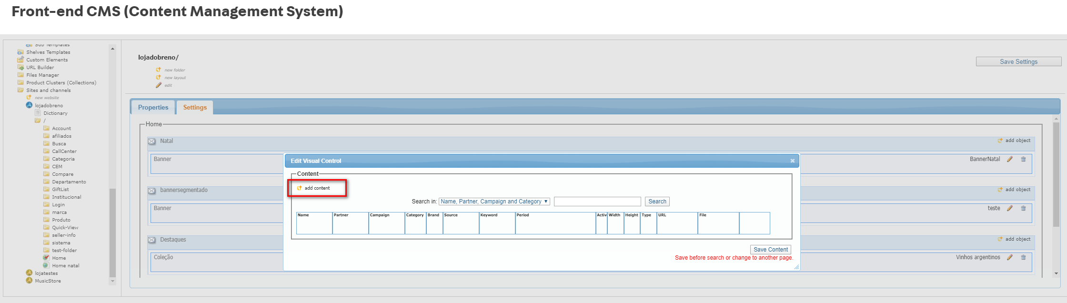Screen dimensions: 1067x303
Task: Click add object in Natal section
Action: [x=1014, y=141]
